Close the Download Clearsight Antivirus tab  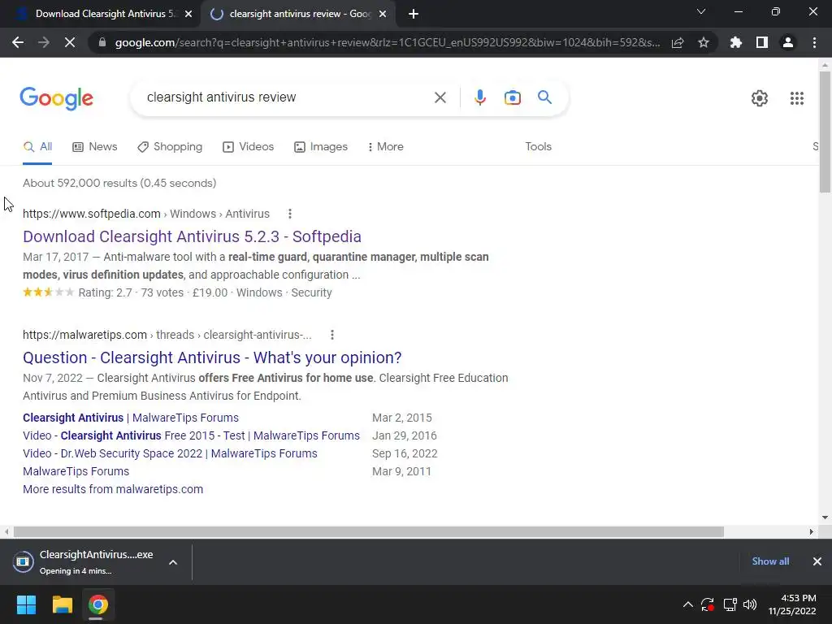pos(188,14)
